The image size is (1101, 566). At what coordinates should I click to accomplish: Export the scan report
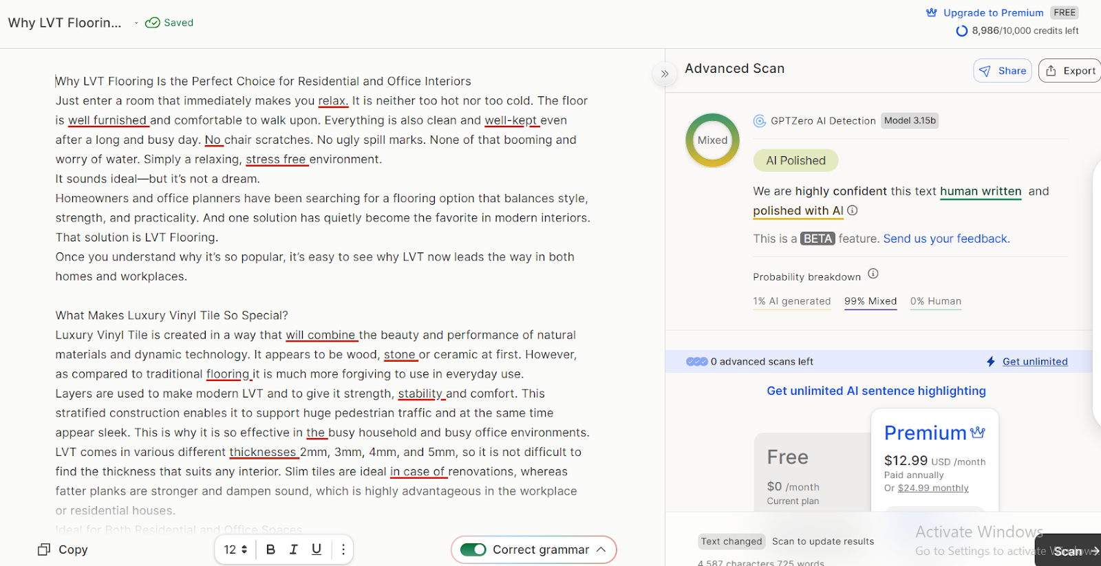click(x=1070, y=71)
